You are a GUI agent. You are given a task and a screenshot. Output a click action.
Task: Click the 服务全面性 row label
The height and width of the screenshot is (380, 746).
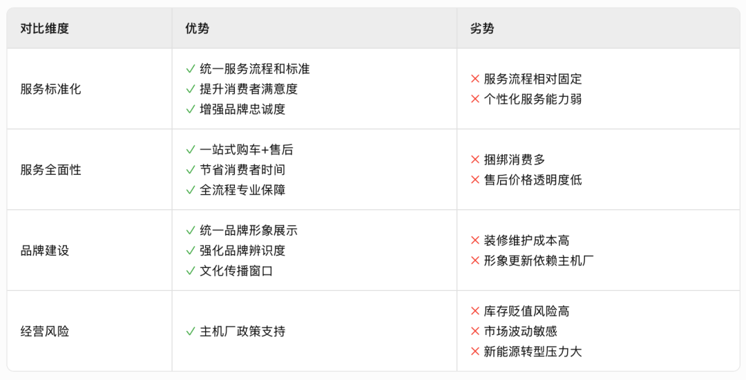click(50, 170)
